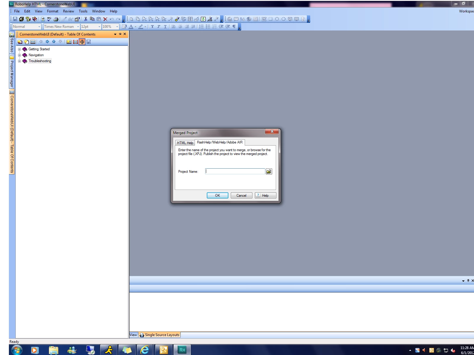Click the rectangle shape icon
The height and width of the screenshot is (355, 474).
[x=270, y=19]
